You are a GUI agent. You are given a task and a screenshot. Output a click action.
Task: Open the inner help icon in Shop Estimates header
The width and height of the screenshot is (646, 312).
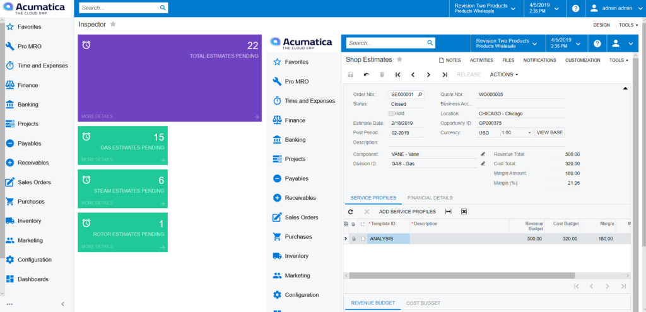point(597,43)
